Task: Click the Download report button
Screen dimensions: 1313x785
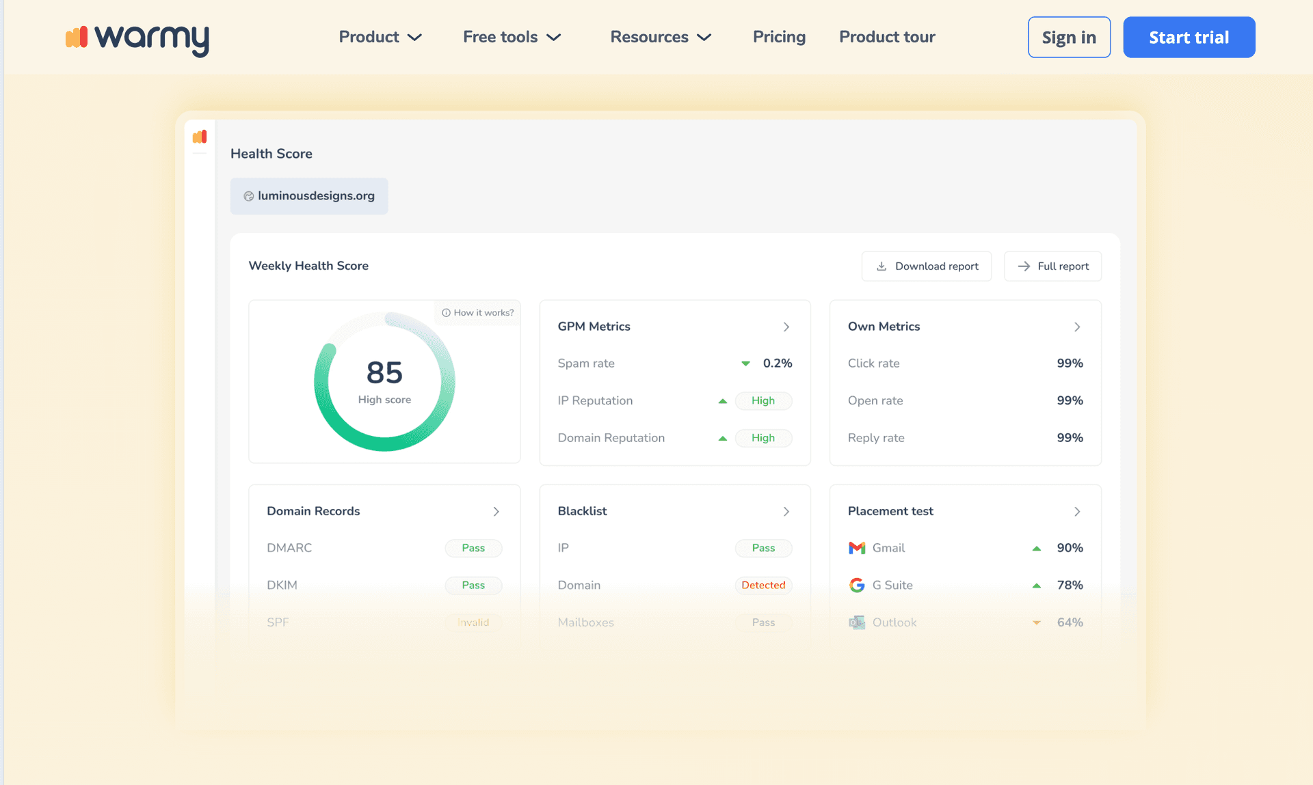Action: click(927, 266)
